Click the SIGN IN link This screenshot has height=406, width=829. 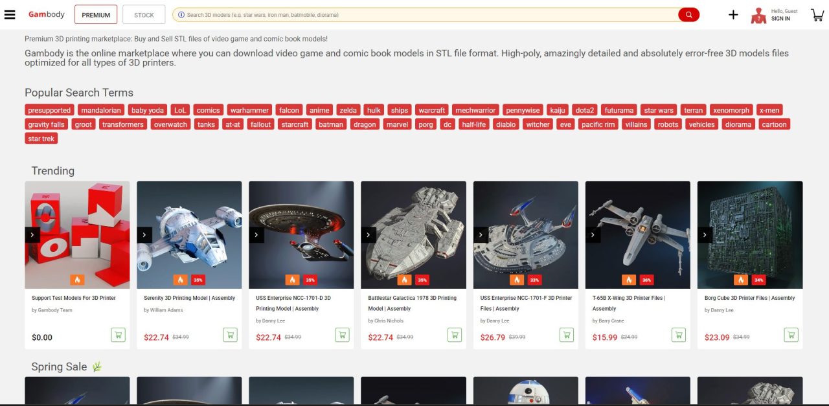pos(780,19)
